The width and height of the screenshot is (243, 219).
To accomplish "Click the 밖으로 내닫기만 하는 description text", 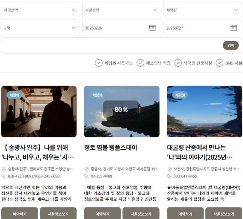I will pos(36,193).
